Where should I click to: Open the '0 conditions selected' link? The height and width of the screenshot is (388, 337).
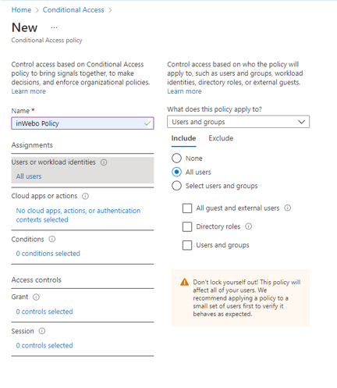48,254
